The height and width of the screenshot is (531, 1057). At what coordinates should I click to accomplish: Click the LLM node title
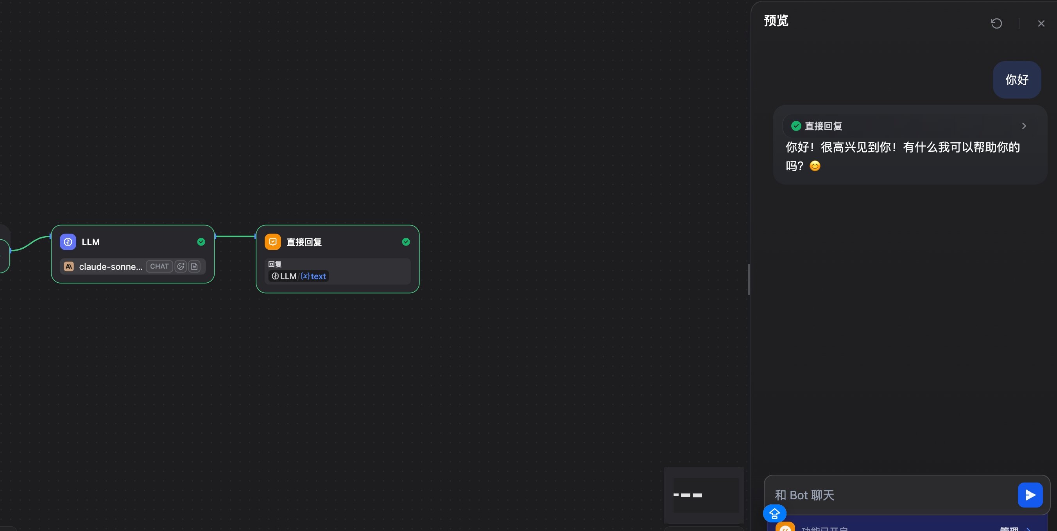click(91, 242)
